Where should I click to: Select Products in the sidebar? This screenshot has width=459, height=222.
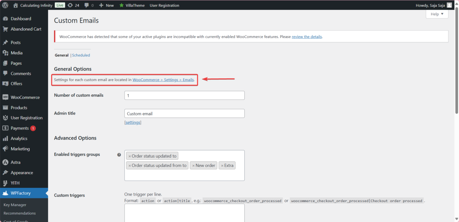[19, 108]
